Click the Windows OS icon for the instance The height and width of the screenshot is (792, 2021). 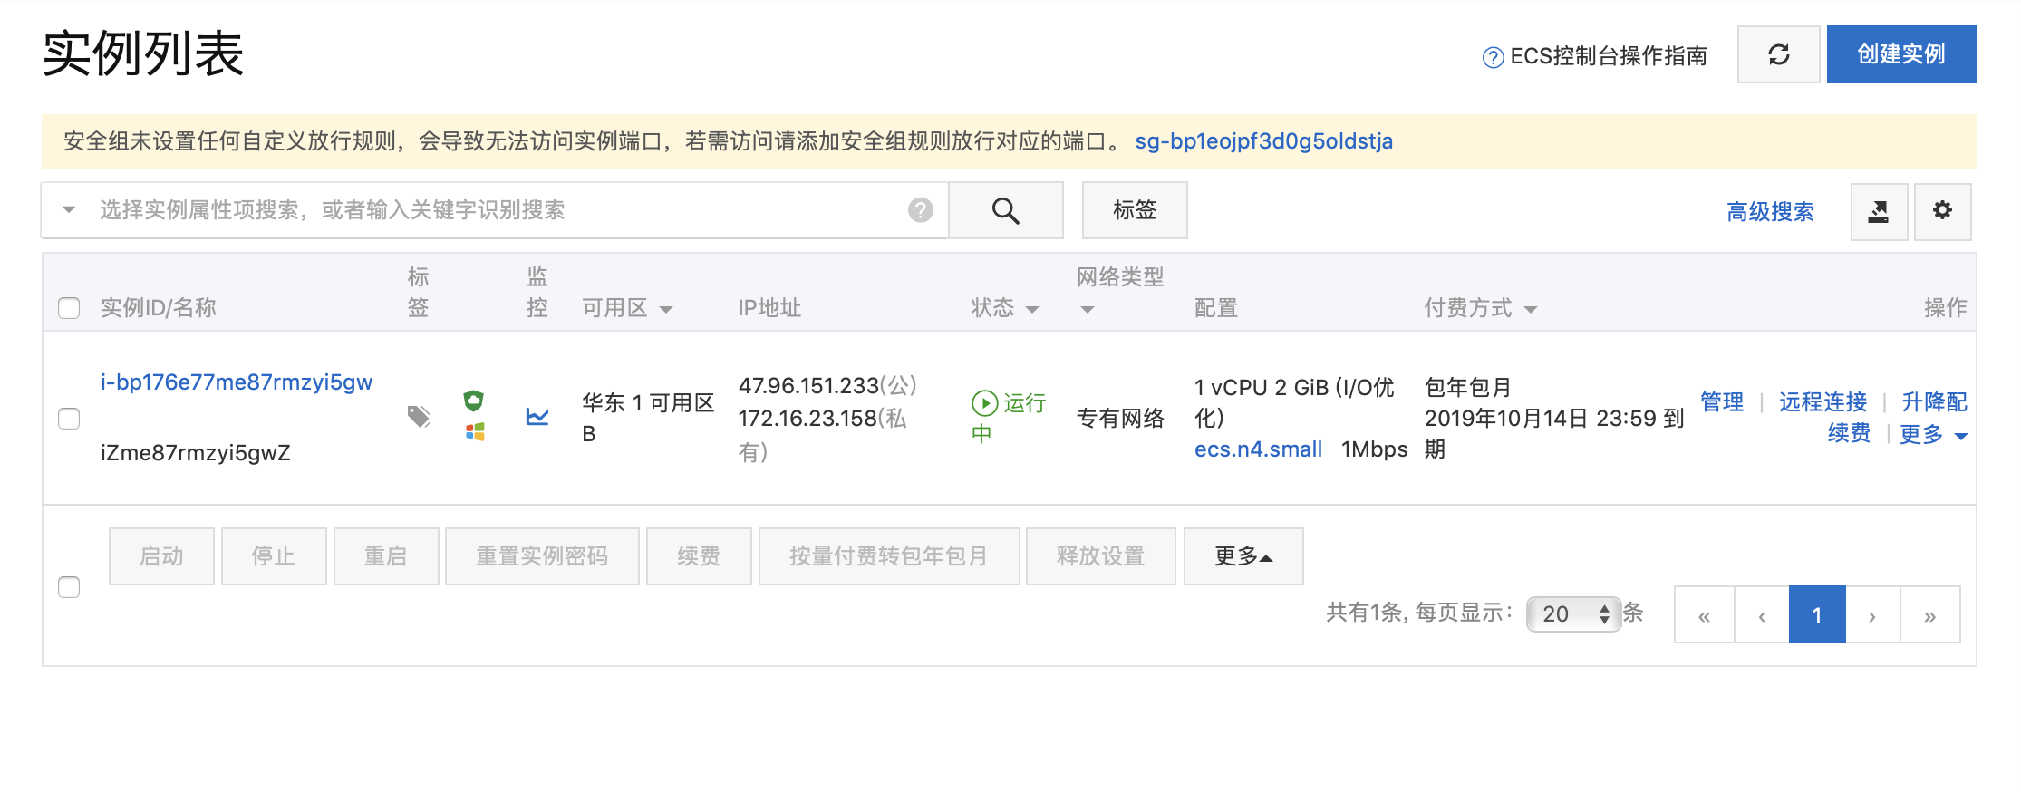click(474, 433)
